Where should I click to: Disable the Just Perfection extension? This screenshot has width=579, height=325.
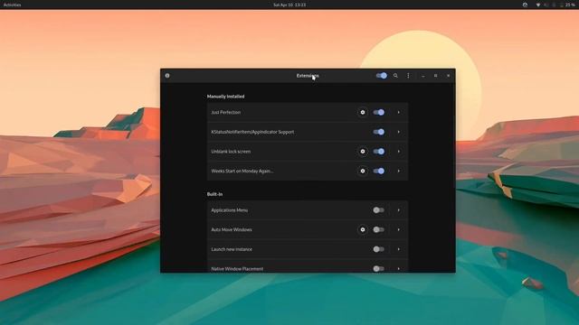[379, 112]
